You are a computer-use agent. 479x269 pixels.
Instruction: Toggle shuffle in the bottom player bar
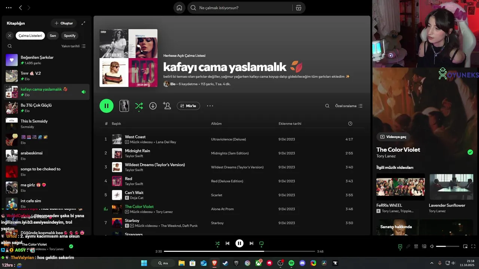coord(217,244)
